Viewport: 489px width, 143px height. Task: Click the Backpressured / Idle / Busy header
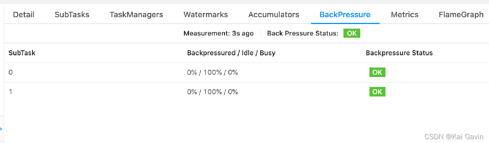point(231,53)
